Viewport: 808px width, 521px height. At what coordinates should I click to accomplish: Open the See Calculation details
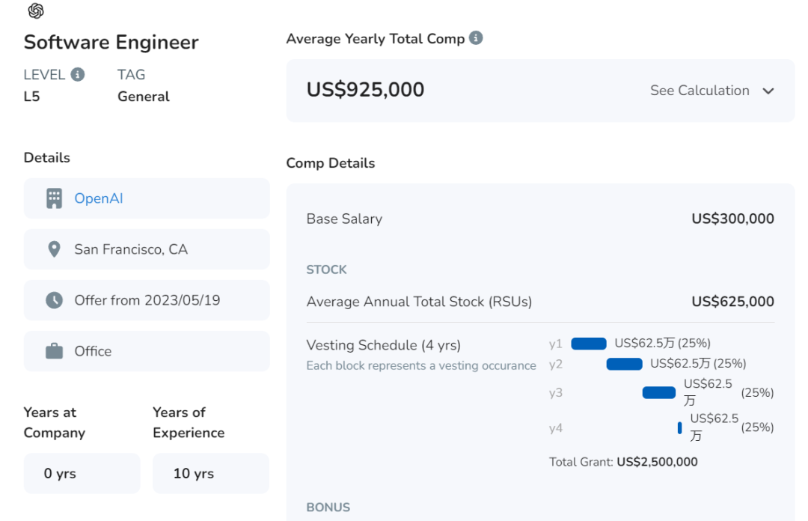point(700,91)
